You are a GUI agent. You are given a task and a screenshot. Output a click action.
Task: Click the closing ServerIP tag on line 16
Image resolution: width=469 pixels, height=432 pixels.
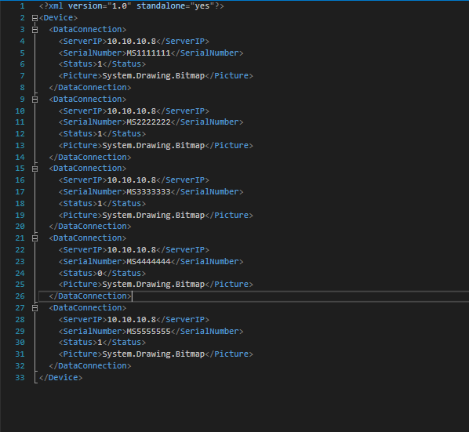pos(183,180)
